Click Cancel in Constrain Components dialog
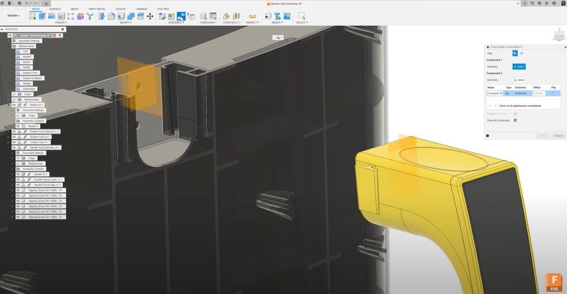This screenshot has height=294, width=567. pyautogui.click(x=558, y=135)
